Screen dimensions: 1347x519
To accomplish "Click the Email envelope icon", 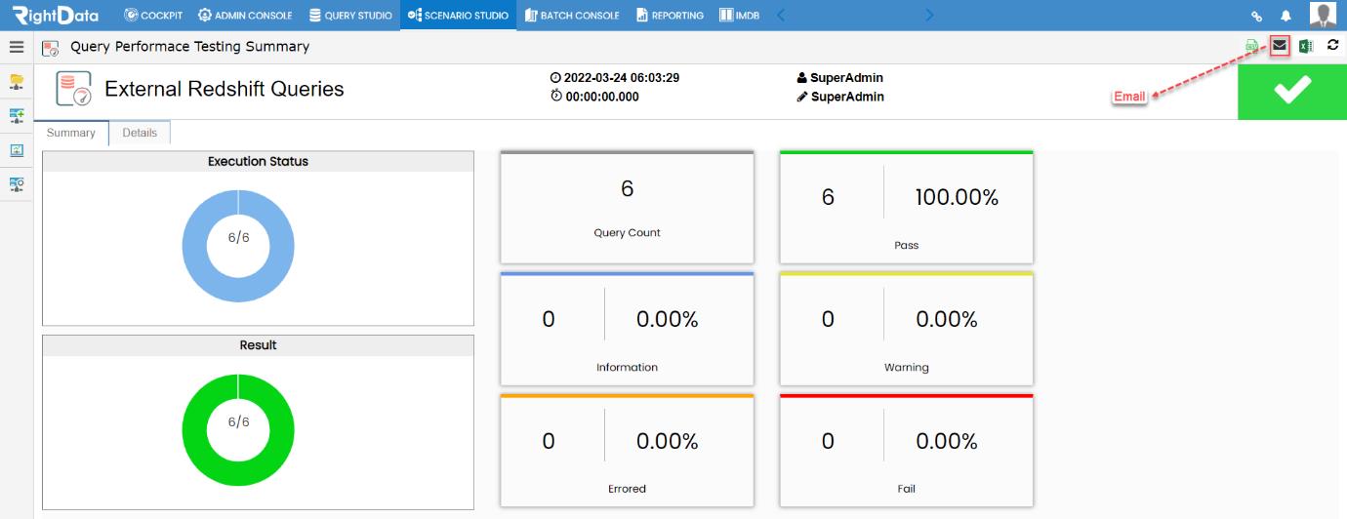I will coord(1280,46).
